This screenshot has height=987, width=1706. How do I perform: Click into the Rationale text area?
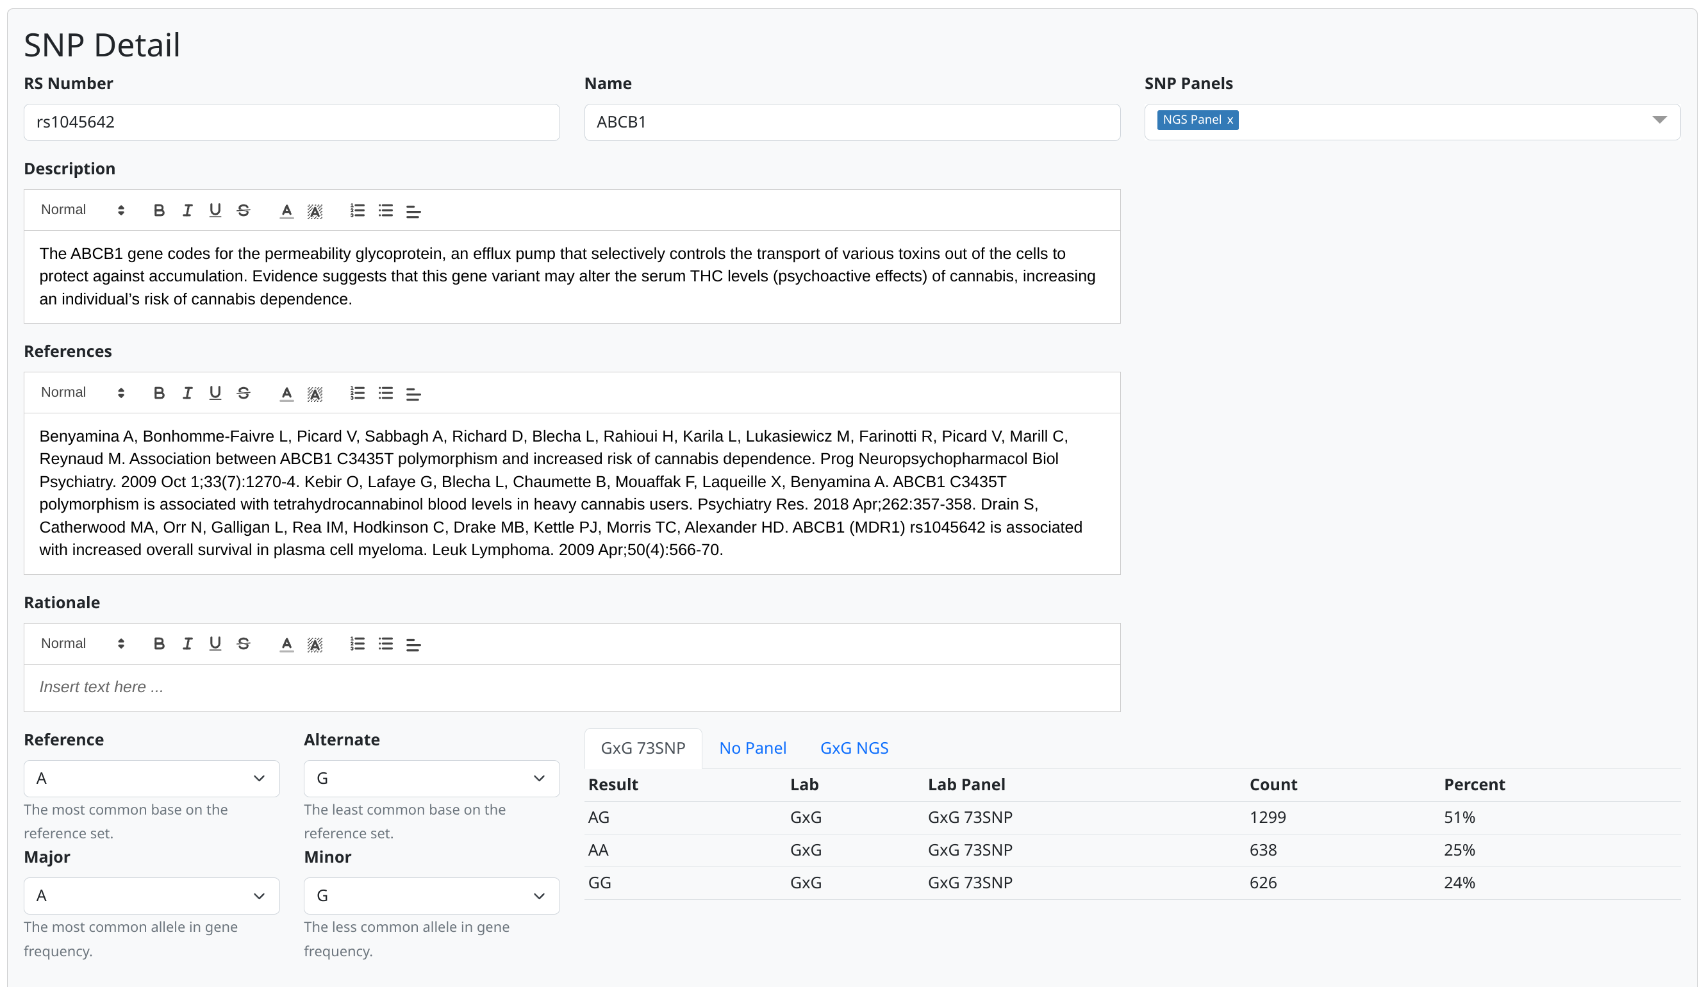(x=572, y=688)
